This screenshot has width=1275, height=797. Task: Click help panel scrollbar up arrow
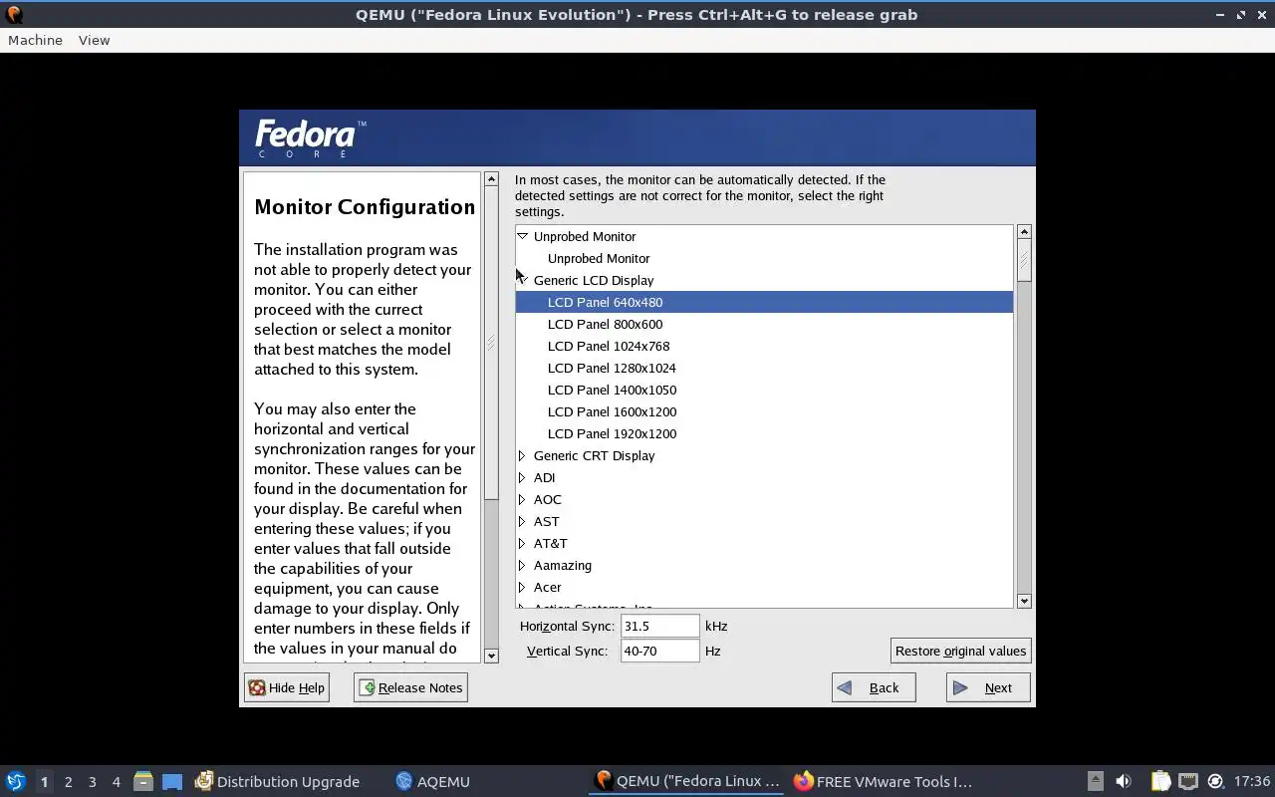coord(491,179)
